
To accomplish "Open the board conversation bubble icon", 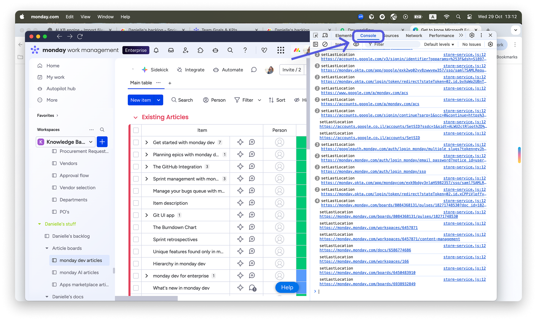I will click(254, 70).
